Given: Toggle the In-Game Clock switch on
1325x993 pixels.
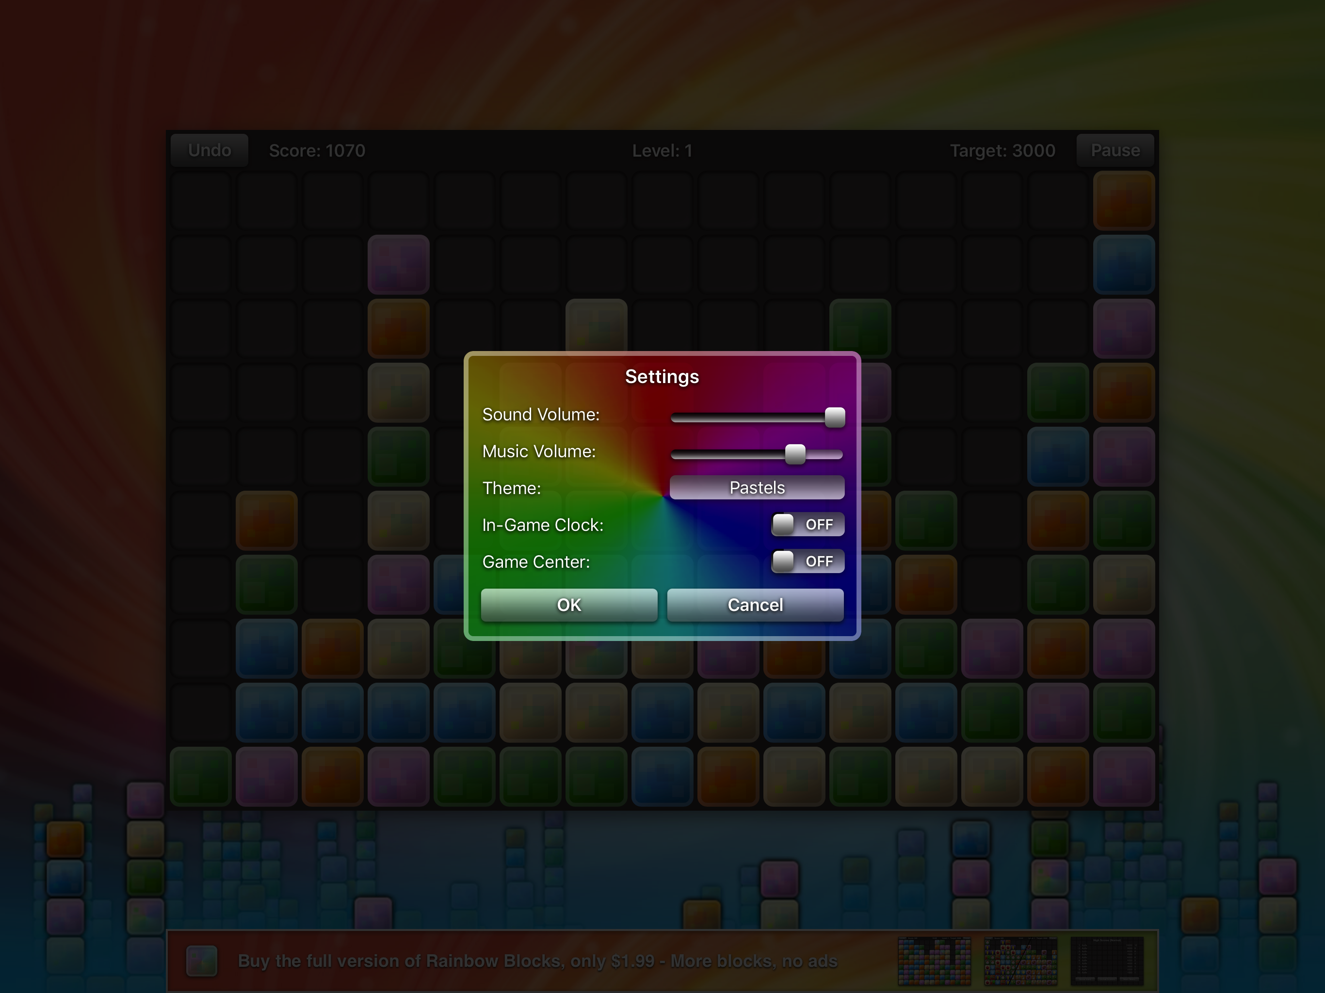Looking at the screenshot, I should 808,525.
